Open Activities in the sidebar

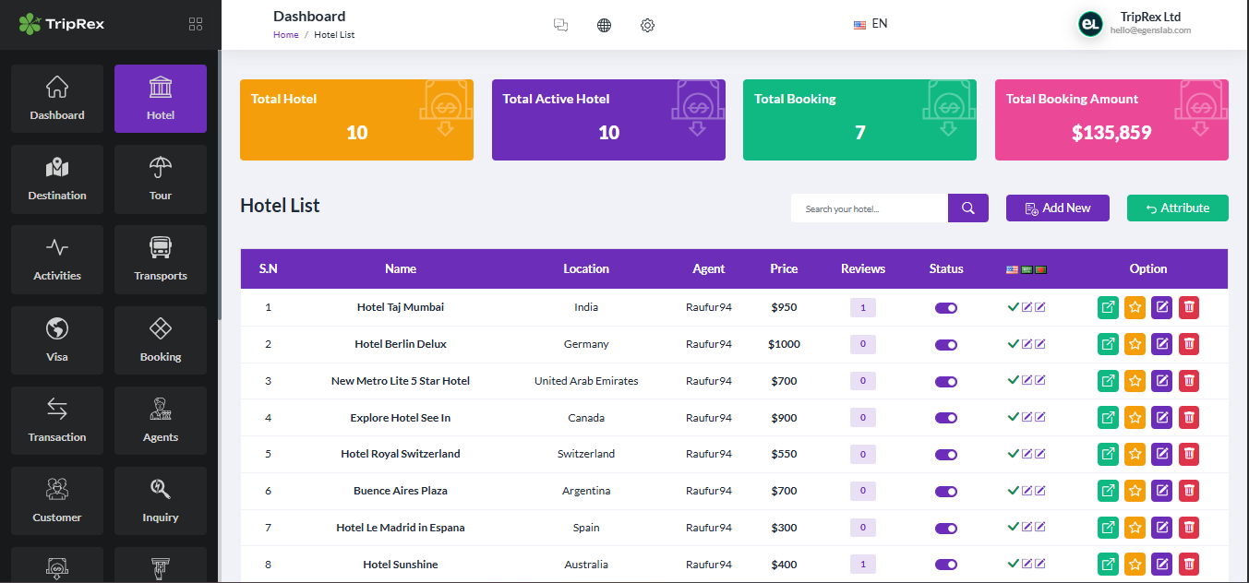57,259
